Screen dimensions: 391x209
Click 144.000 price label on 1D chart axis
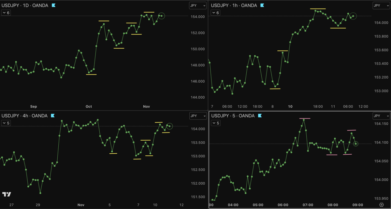(197, 97)
